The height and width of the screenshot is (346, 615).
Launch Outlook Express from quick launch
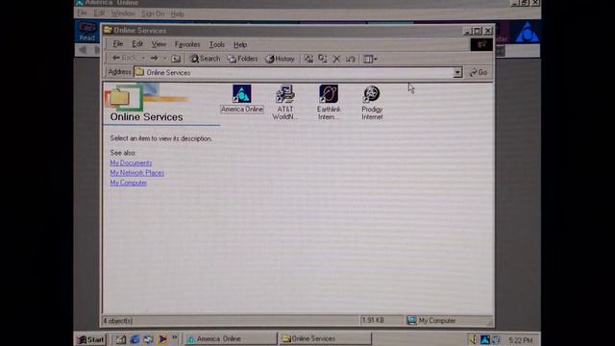tap(148, 339)
